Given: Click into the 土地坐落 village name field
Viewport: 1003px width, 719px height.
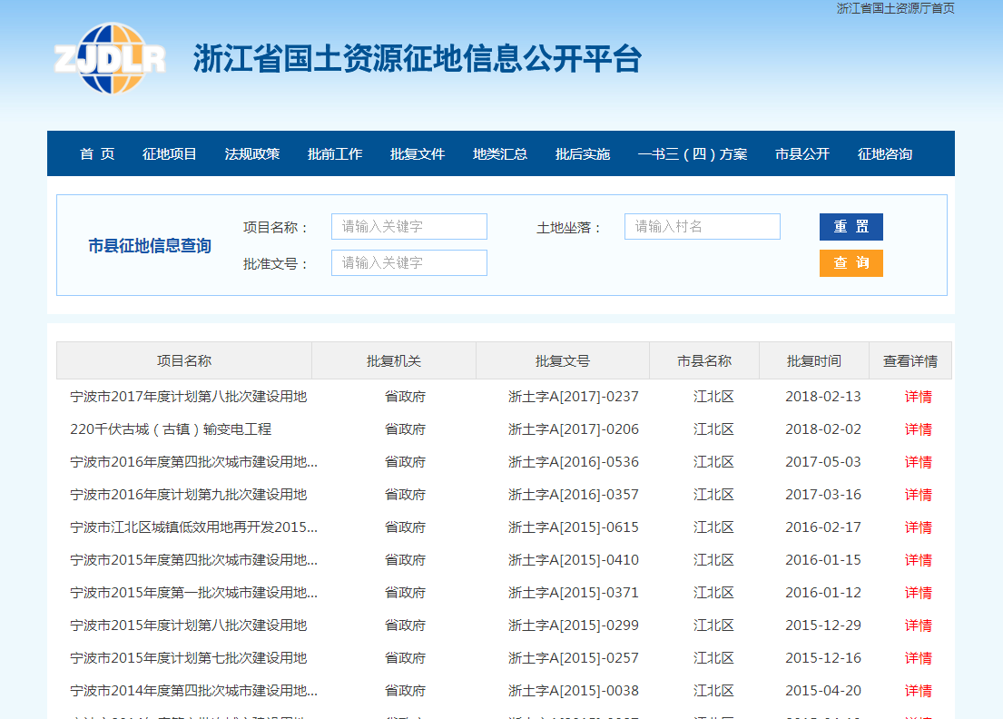Looking at the screenshot, I should [x=702, y=227].
